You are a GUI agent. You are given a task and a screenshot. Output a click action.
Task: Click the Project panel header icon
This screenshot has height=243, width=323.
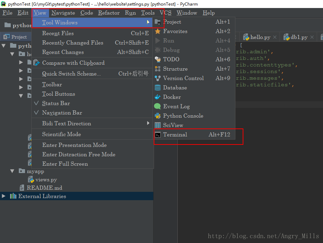[6, 37]
